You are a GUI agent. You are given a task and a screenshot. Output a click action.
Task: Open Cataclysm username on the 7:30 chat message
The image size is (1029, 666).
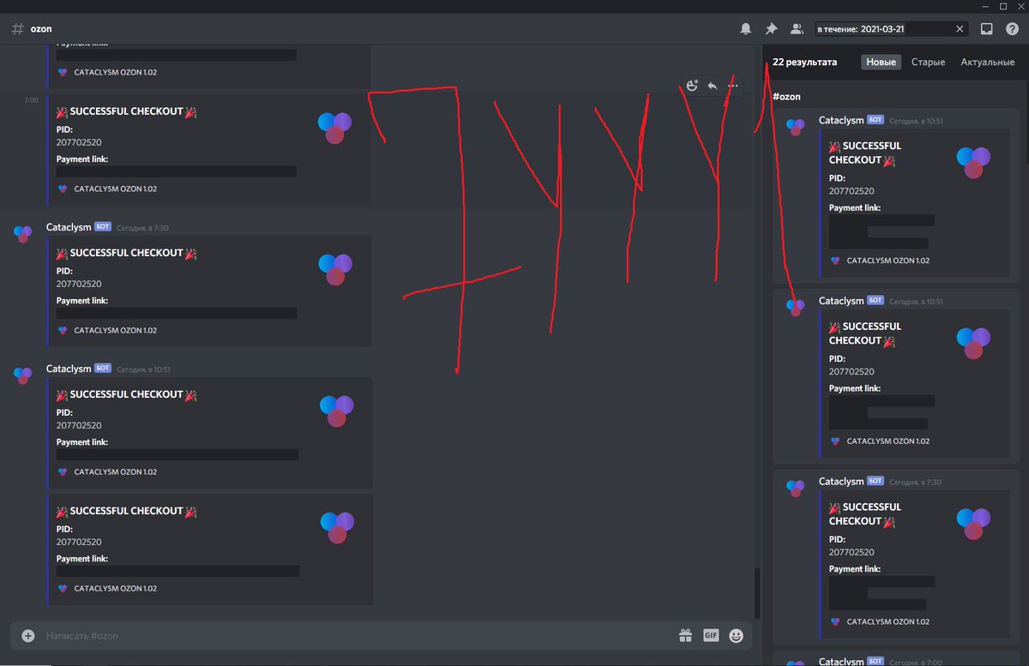pos(69,227)
